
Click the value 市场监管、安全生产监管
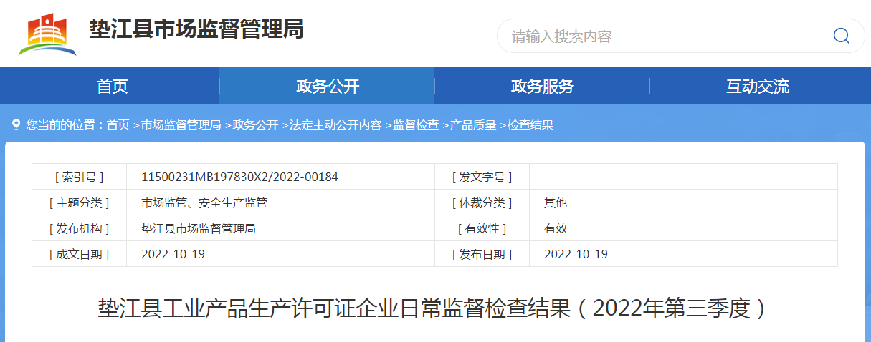[x=204, y=202]
